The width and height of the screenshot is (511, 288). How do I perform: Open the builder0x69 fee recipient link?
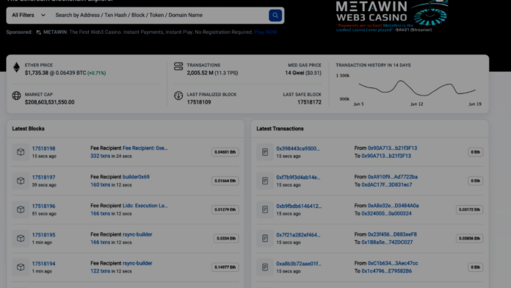(x=136, y=177)
